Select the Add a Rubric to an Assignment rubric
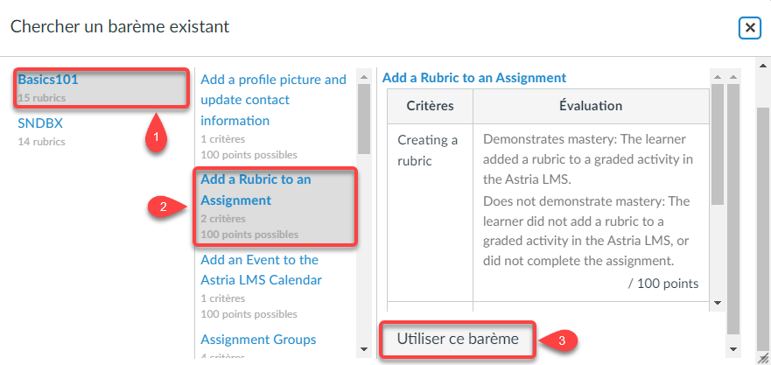Screen dimensions: 771x365 (x=275, y=207)
